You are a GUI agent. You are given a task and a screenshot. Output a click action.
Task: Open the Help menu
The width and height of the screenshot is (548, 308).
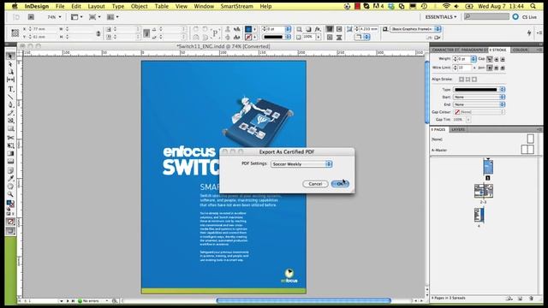[265, 6]
